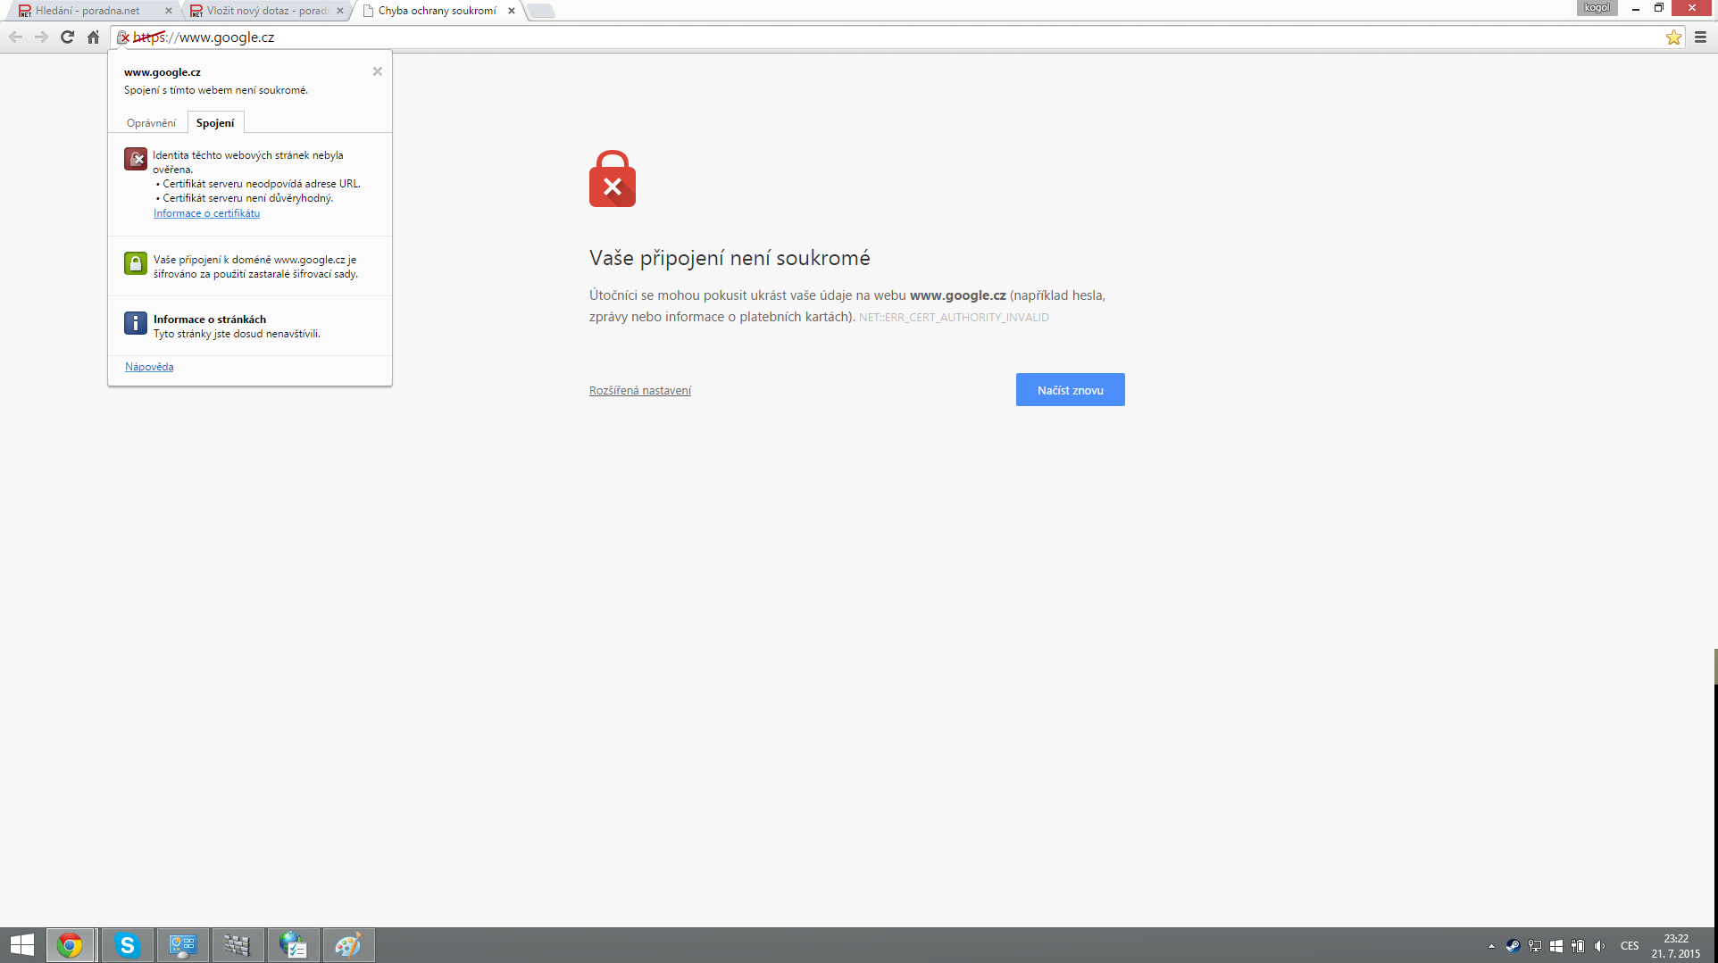Viewport: 1718px width, 963px height.
Task: Switch to the Hledání - poradna.net tab
Action: pos(88,11)
